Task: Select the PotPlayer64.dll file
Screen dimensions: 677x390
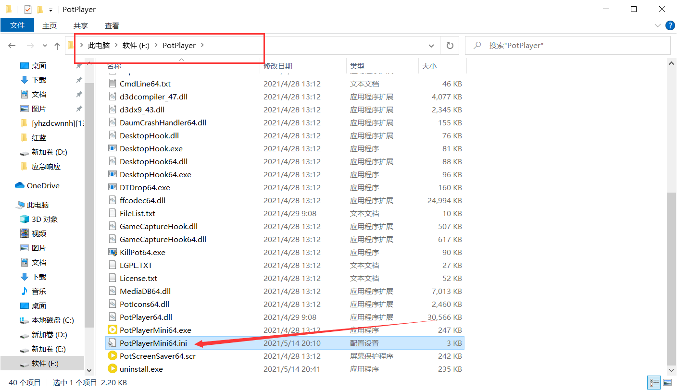Action: [146, 317]
